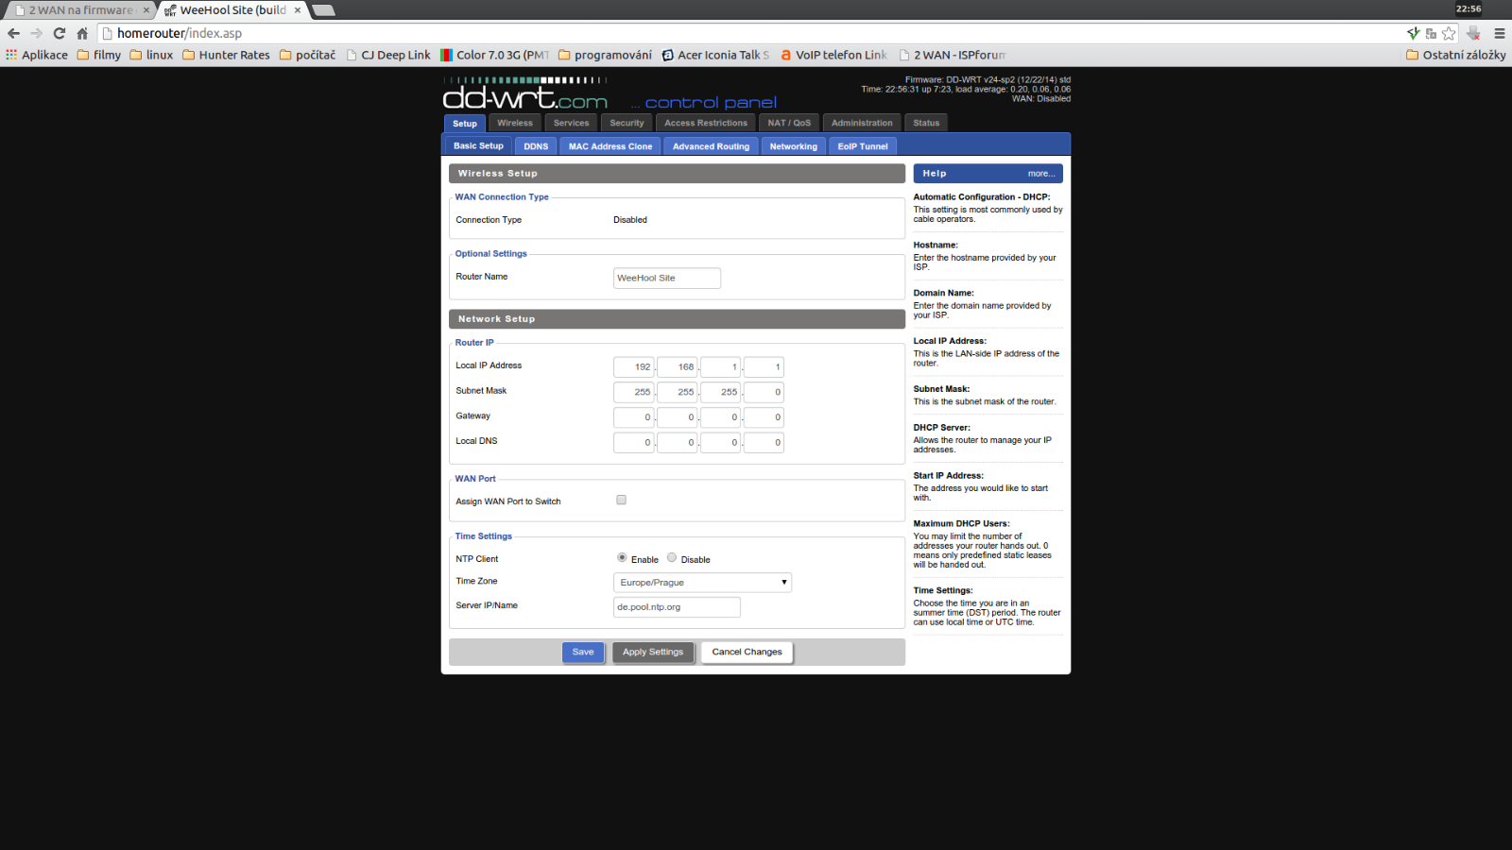
Task: Click the Help panel more... link
Action: pyautogui.click(x=1040, y=174)
